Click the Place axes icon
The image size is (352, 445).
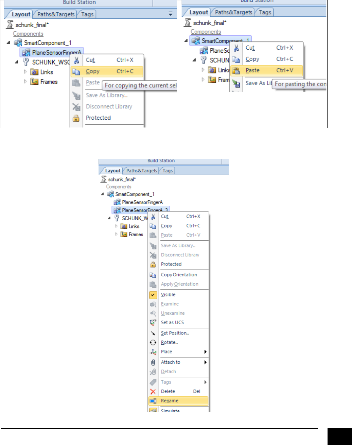pyautogui.click(x=153, y=352)
